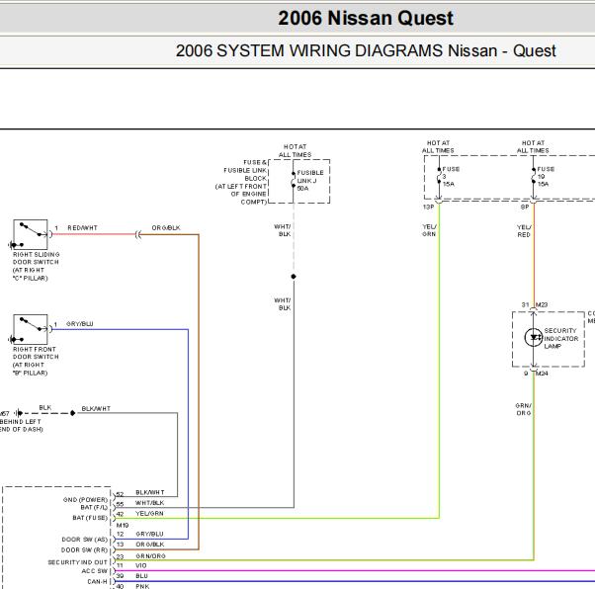Select the security indicator lamp symbol
The width and height of the screenshot is (595, 589).
click(x=534, y=337)
